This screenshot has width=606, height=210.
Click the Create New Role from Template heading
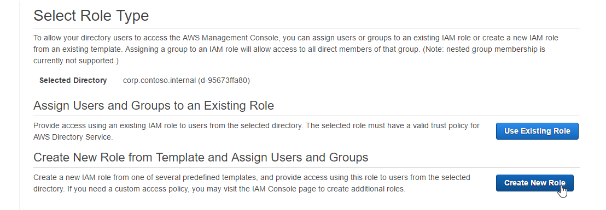pos(201,157)
